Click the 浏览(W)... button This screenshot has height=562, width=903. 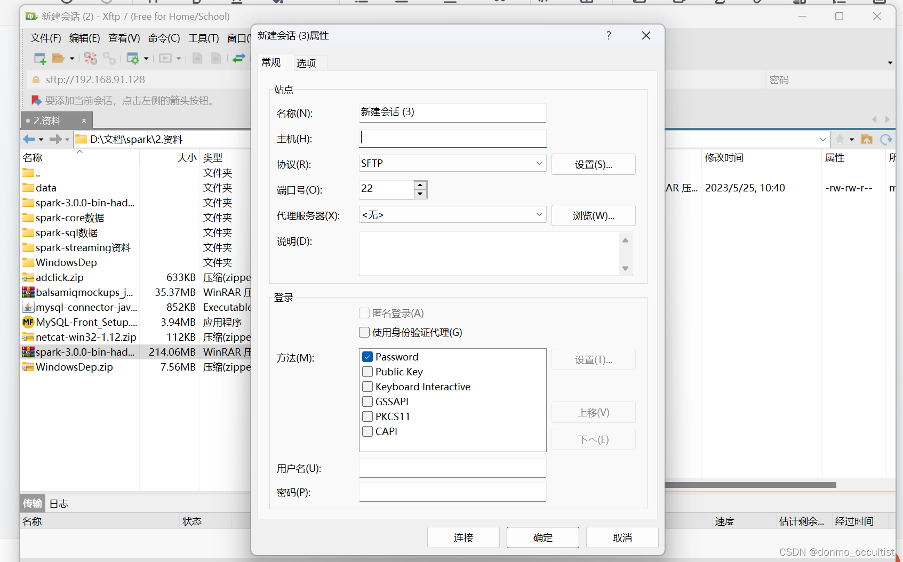point(593,215)
